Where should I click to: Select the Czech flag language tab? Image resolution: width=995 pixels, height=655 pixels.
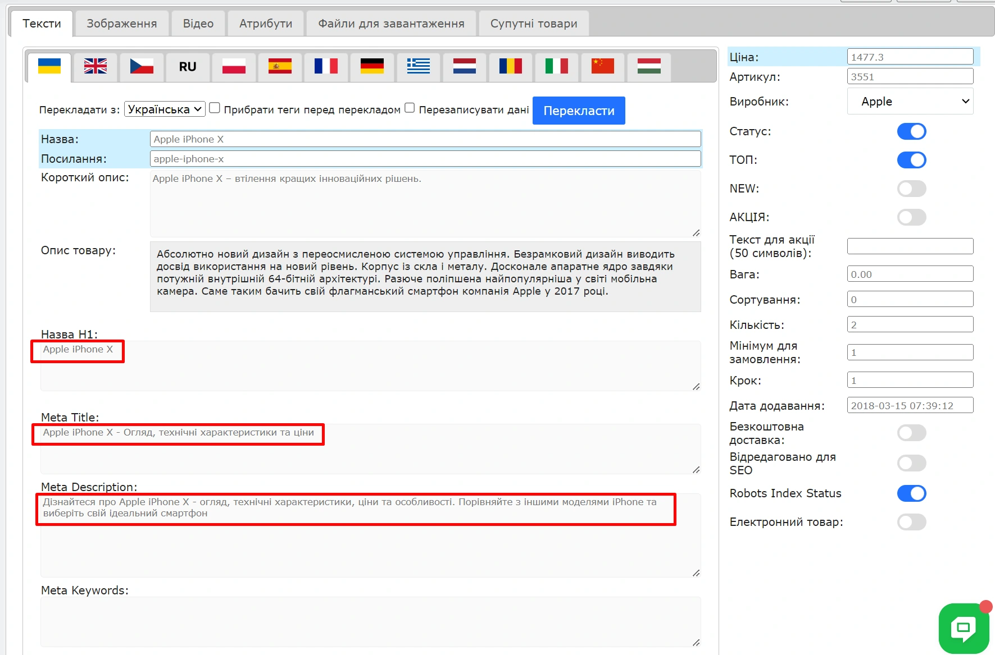pyautogui.click(x=142, y=67)
